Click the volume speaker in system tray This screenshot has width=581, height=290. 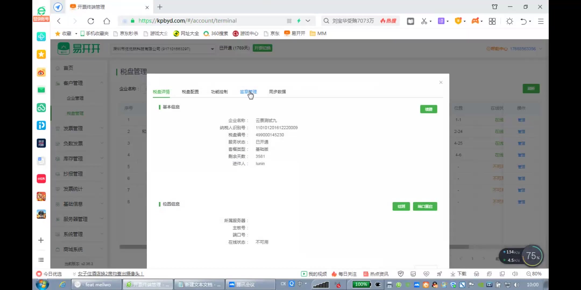tap(516, 285)
